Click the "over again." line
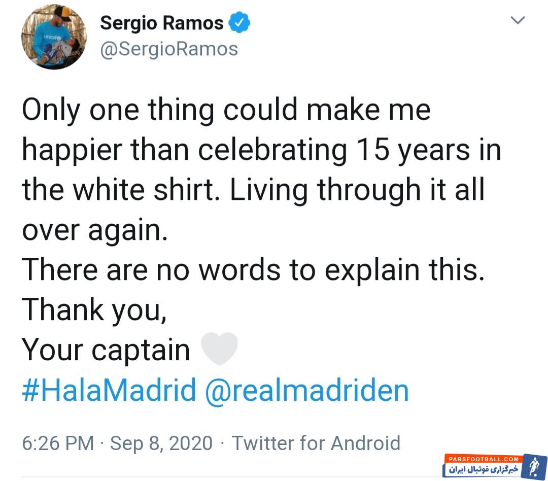 (x=94, y=229)
